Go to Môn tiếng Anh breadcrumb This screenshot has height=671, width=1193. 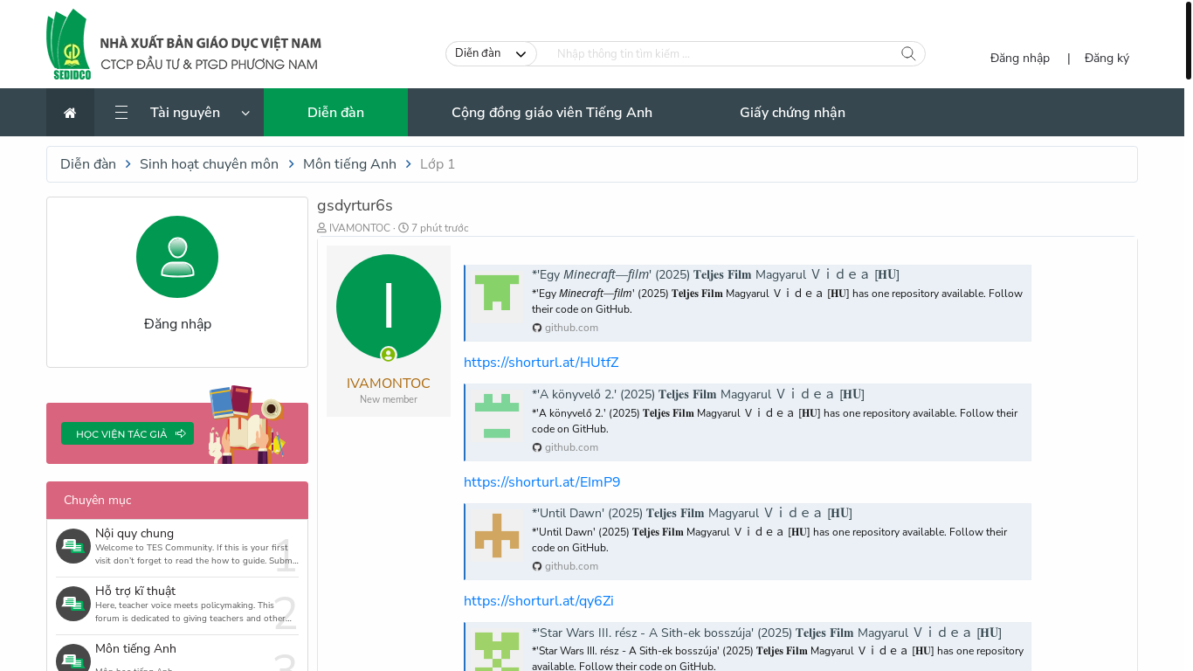point(349,164)
